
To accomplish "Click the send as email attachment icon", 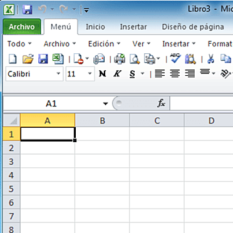I will pos(99,59).
